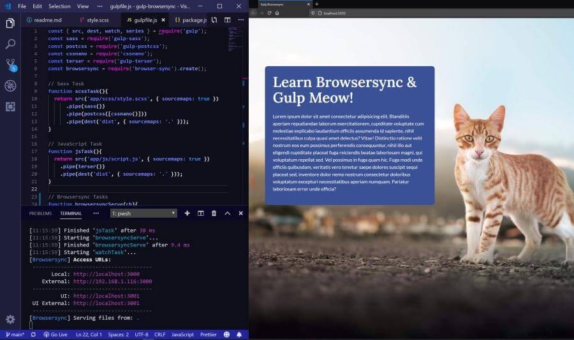The width and height of the screenshot is (574, 340).
Task: Open the Manage gear icon
Action: [x=10, y=319]
